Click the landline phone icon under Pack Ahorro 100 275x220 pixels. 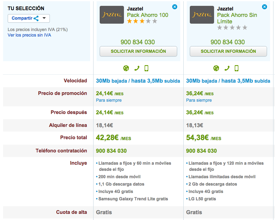(x=137, y=68)
